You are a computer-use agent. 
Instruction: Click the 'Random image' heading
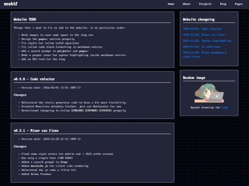pos(194,78)
